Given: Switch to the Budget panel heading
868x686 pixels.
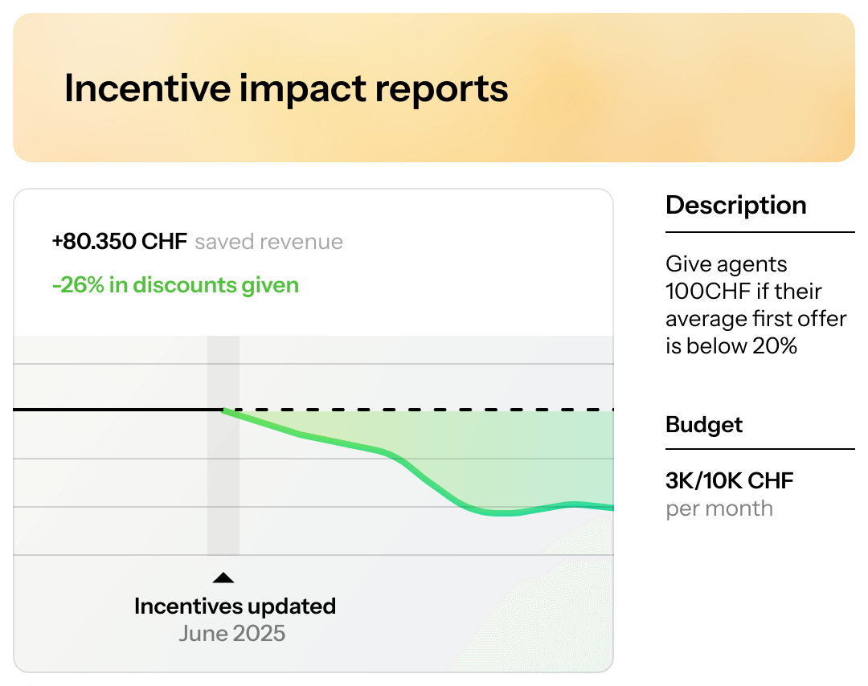Looking at the screenshot, I should (x=703, y=425).
